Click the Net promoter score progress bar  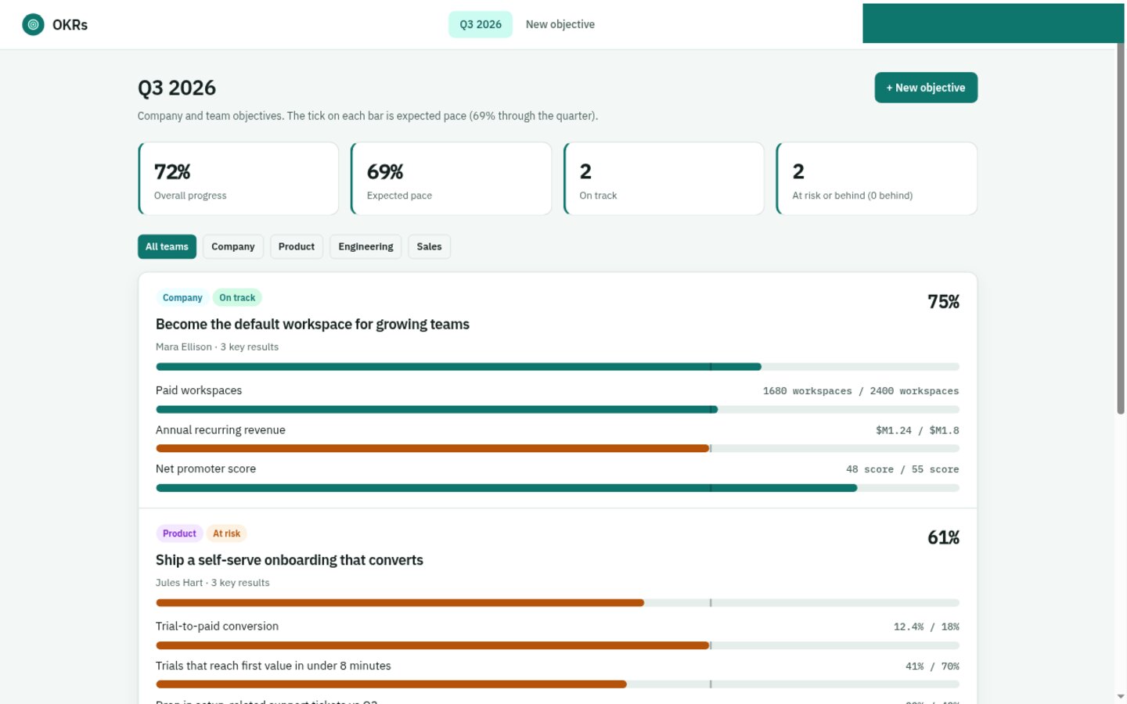[x=557, y=487]
